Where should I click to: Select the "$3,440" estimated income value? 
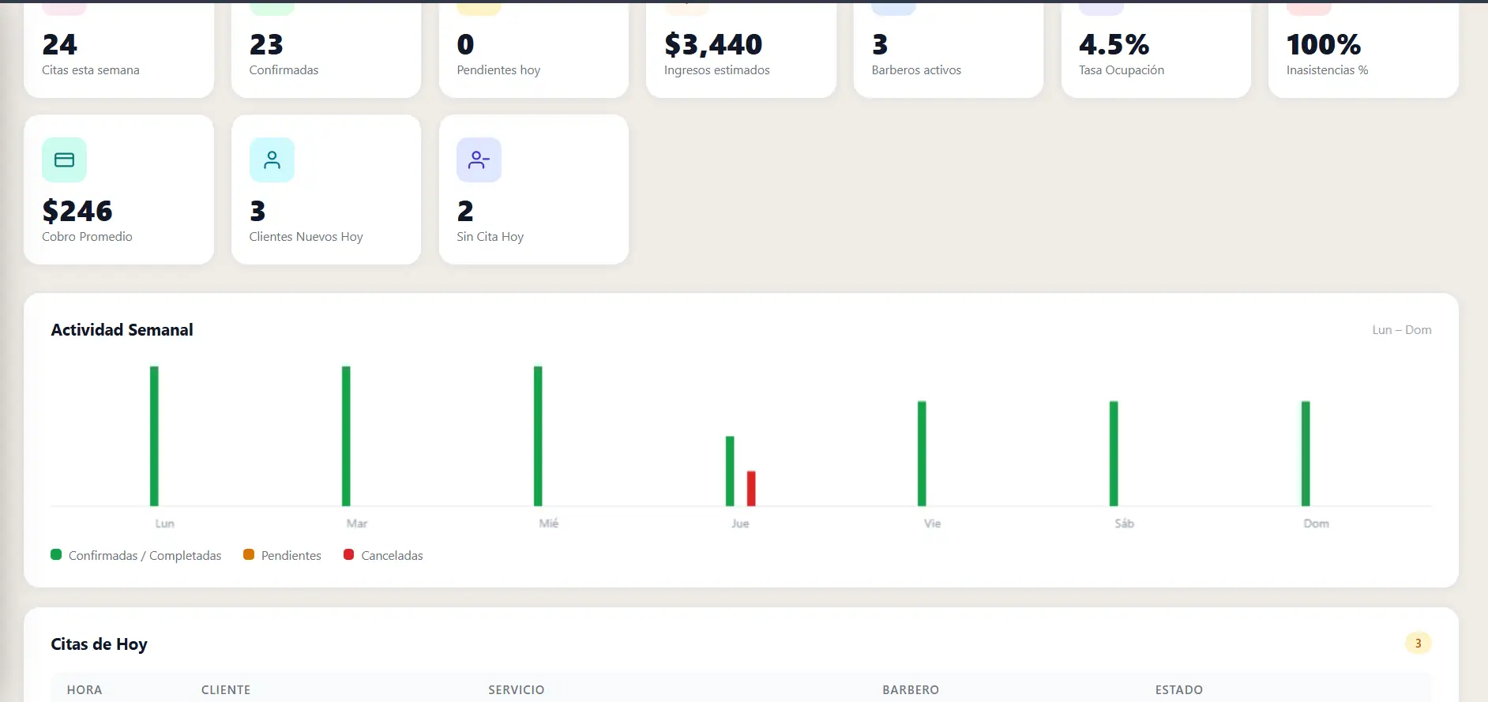pyautogui.click(x=713, y=45)
